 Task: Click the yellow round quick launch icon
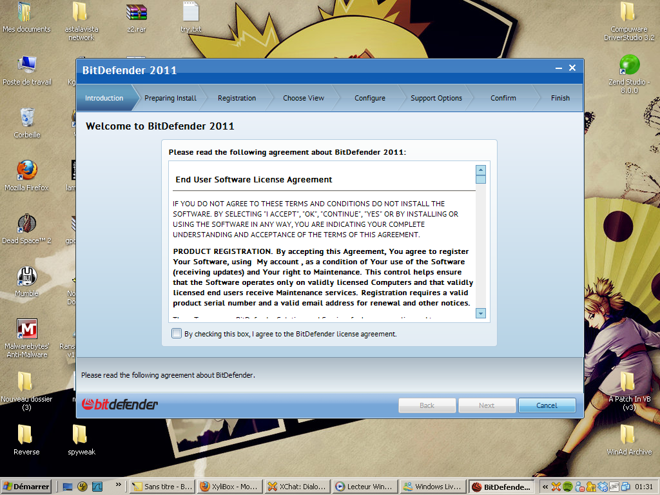(x=82, y=487)
